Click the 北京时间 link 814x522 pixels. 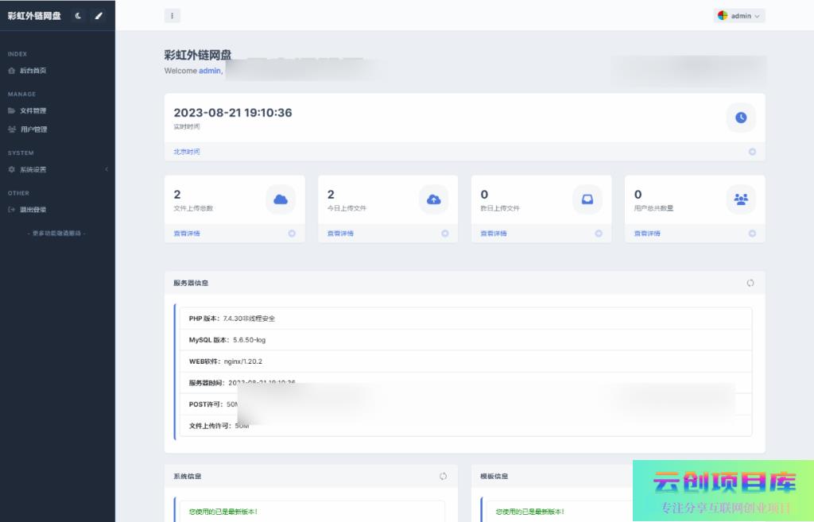click(x=187, y=152)
